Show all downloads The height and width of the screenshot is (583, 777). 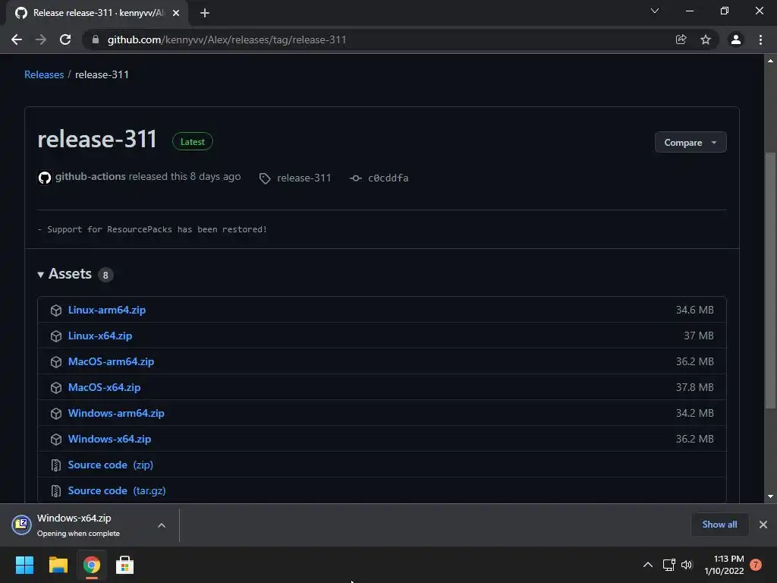(719, 525)
